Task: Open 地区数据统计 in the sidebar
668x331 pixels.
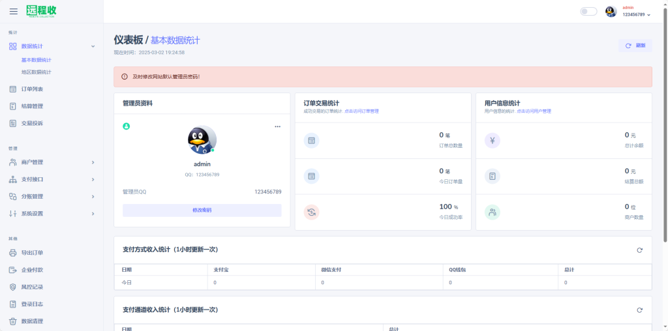Action: pos(37,72)
